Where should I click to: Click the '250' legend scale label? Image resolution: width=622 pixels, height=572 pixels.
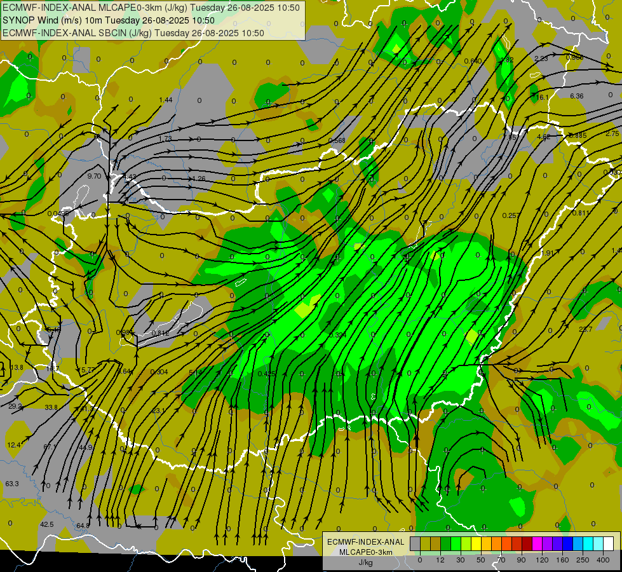(583, 560)
